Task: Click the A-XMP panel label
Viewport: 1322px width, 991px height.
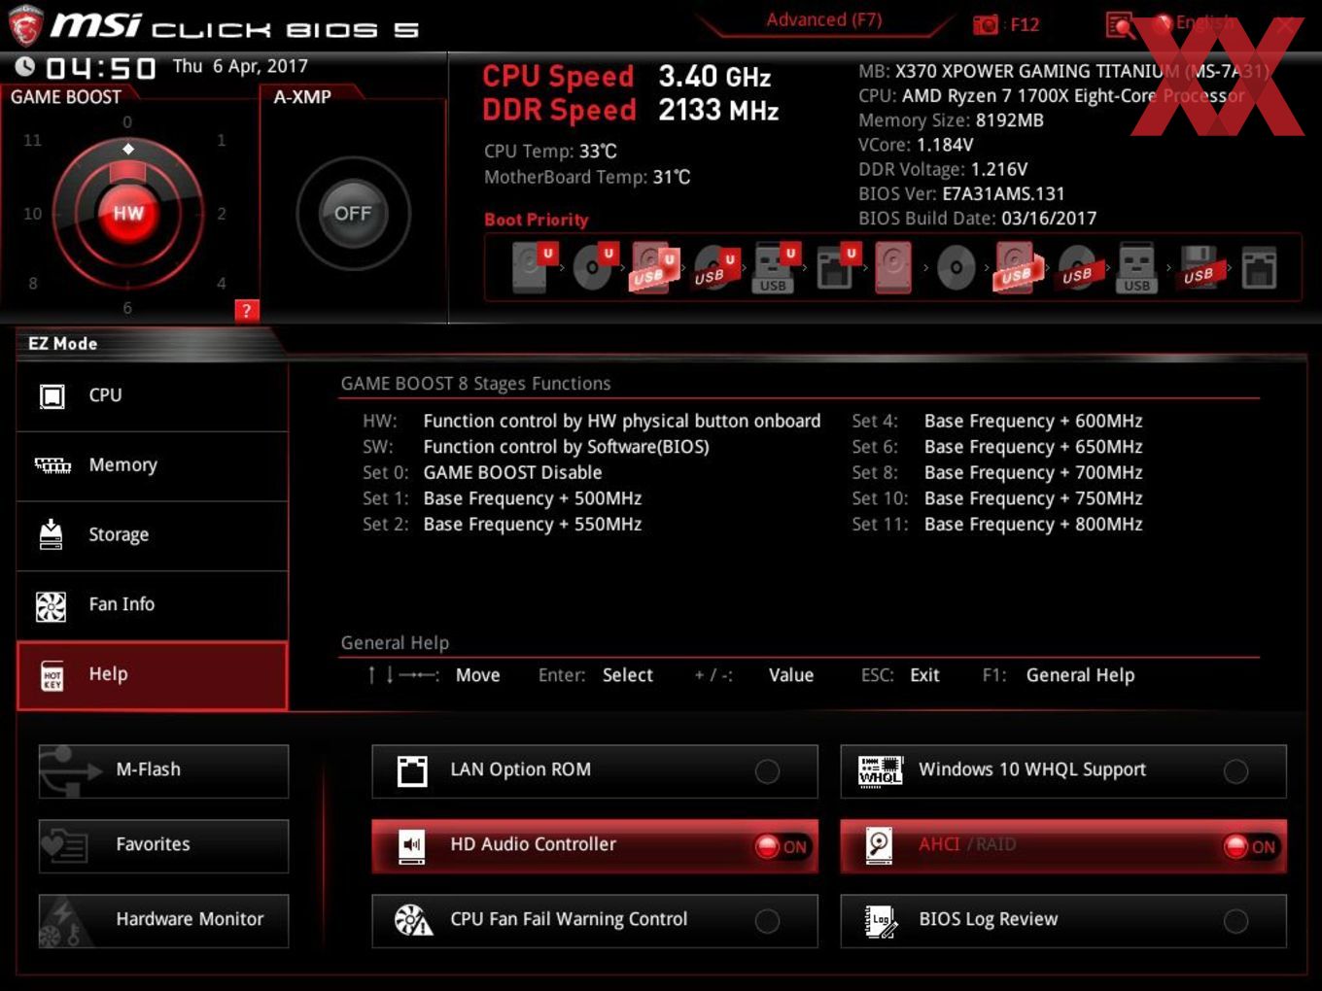Action: coord(302,97)
